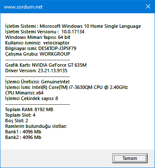Click the Windows Mimari Yapısı: 64 bit line
The height and width of the screenshot is (168, 155).
(38, 37)
